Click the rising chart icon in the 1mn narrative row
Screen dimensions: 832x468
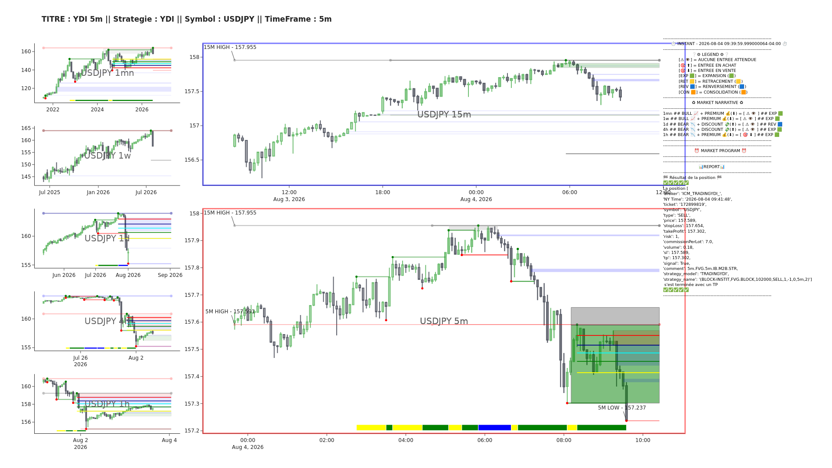[696, 114]
